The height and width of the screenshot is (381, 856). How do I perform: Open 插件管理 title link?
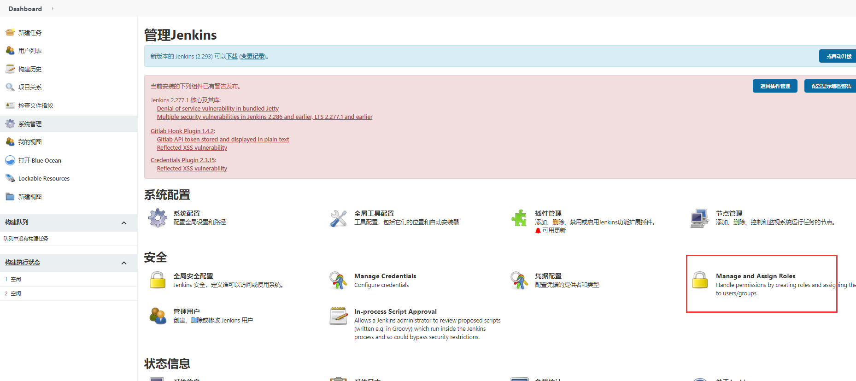548,213
